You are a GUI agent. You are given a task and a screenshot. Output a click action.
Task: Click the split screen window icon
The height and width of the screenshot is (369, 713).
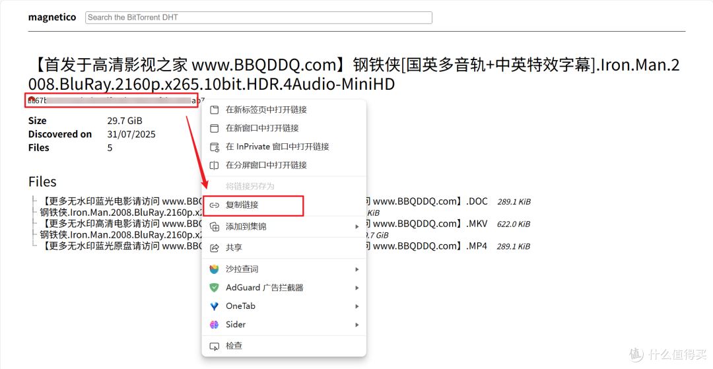coord(214,165)
